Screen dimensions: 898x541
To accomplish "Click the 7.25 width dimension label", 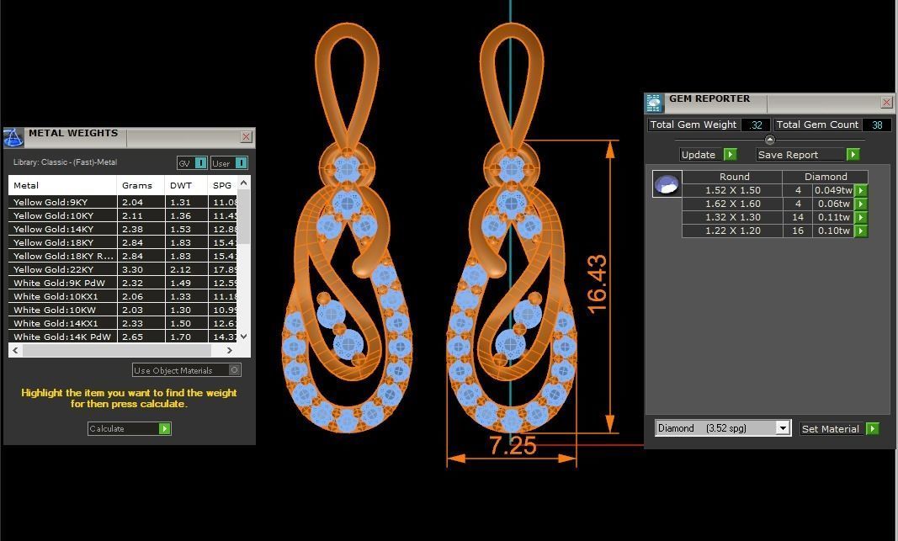I will coord(513,445).
